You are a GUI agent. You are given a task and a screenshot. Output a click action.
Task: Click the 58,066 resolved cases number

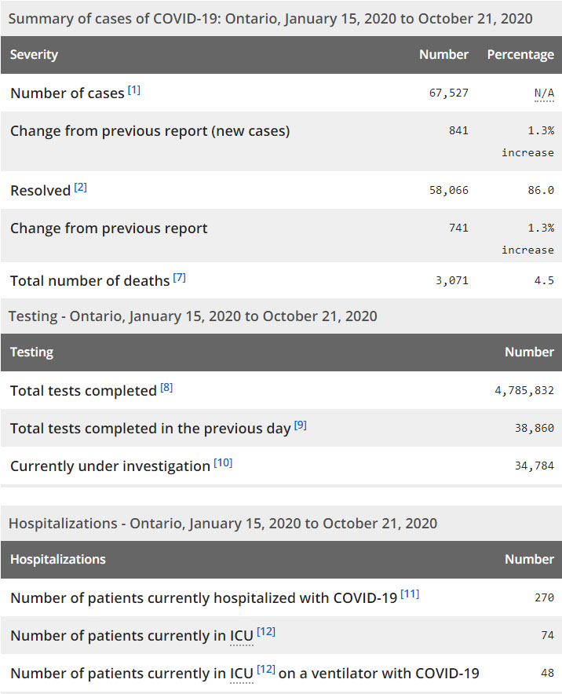point(448,191)
